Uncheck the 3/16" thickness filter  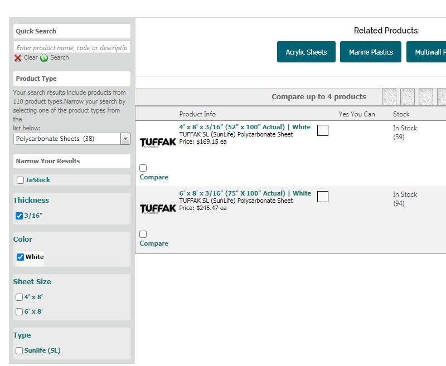[19, 216]
